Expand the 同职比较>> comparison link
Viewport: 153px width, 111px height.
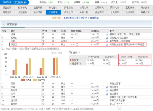coord(74,53)
